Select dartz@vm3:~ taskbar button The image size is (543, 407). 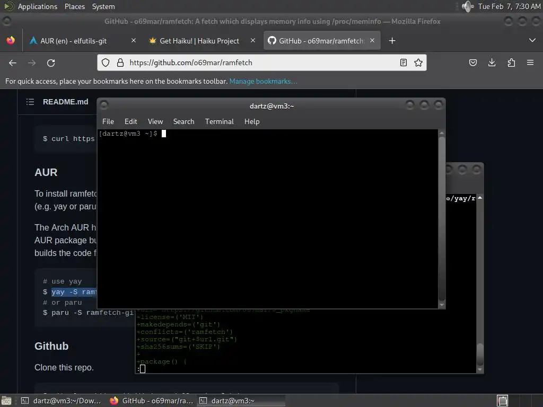[241, 401]
